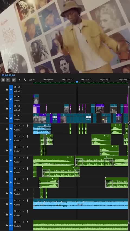Toggle V1 track targeting button
This screenshot has width=130, height=231.
11,118
